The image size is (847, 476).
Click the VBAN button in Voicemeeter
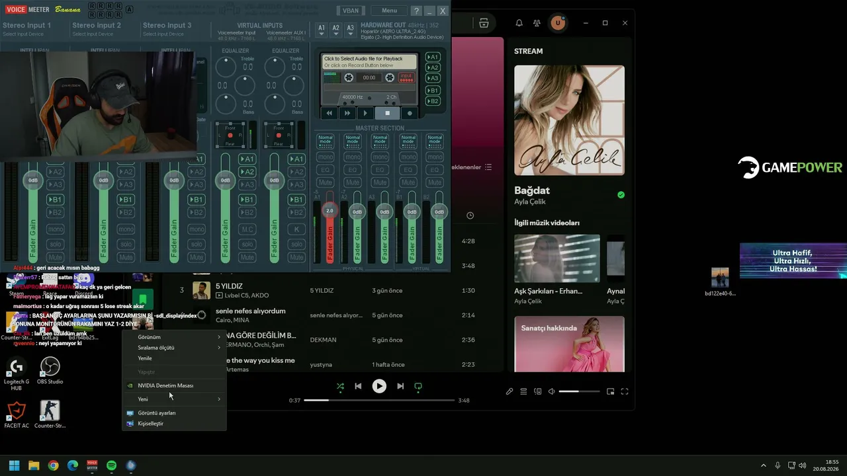[351, 11]
